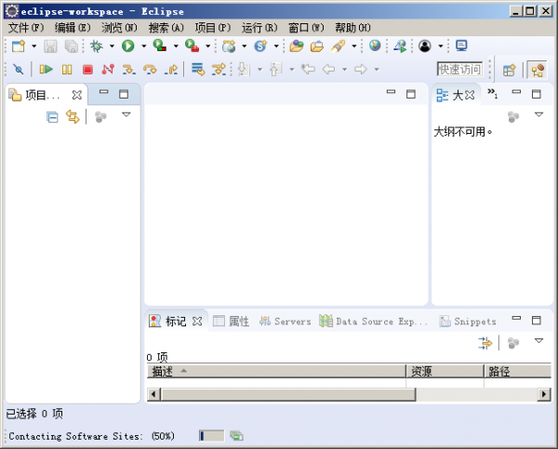Switch to the Data Source Explorer tab
The image size is (558, 449).
pos(373,322)
